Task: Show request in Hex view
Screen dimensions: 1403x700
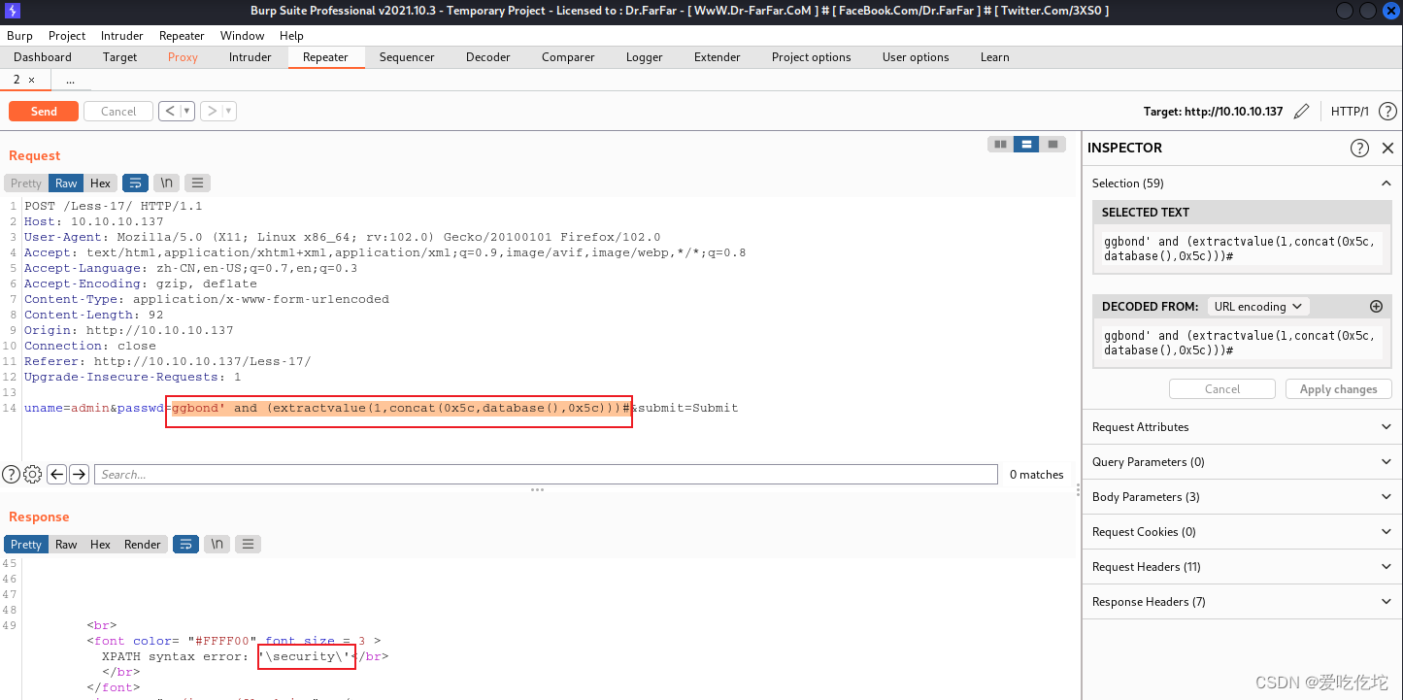Action: 100,183
